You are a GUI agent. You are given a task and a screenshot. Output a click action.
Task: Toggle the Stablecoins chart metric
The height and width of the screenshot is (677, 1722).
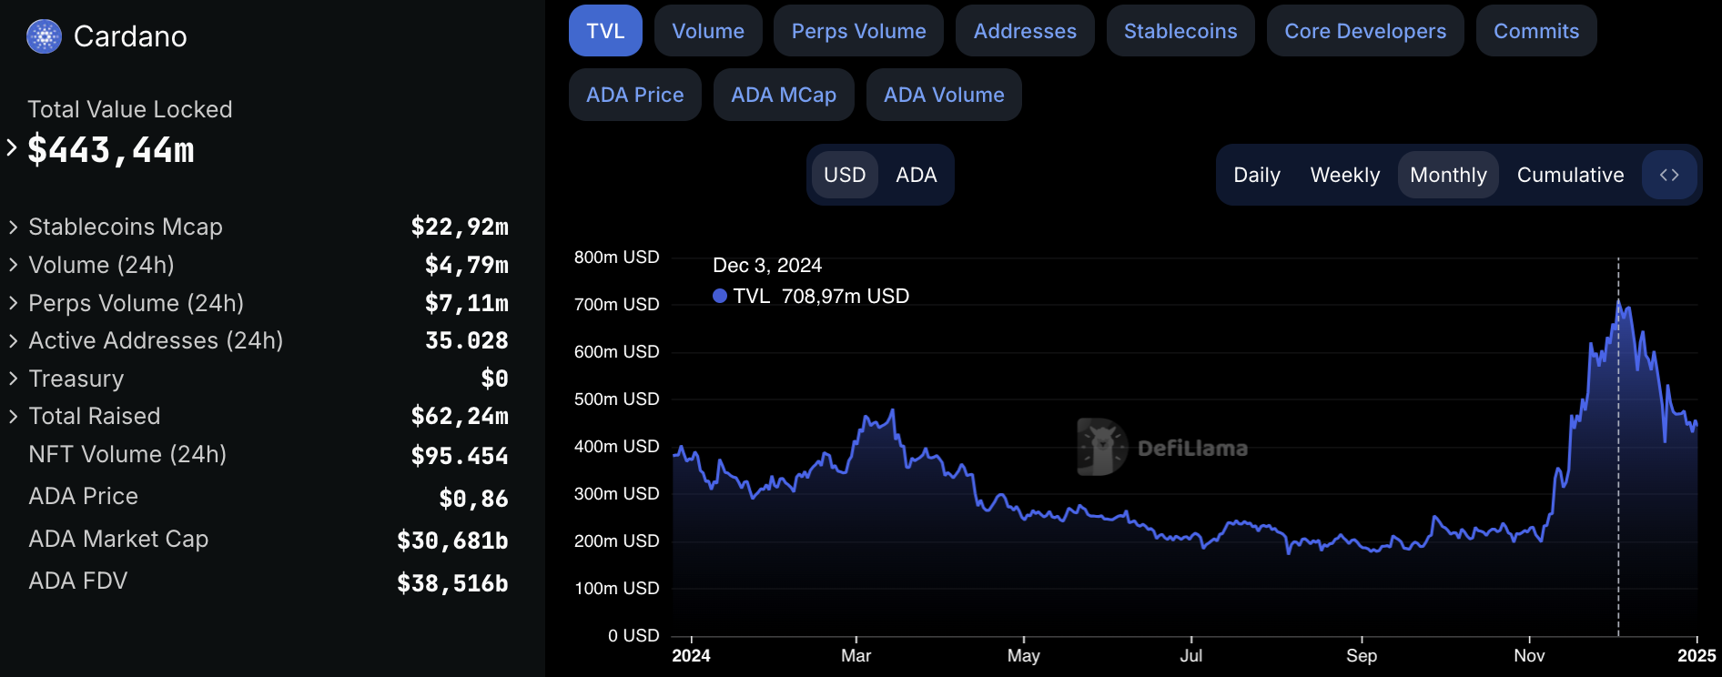point(1180,31)
